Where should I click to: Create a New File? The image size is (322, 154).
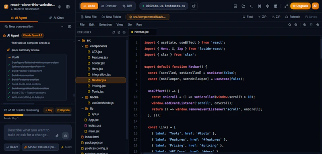pyautogui.click(x=89, y=17)
